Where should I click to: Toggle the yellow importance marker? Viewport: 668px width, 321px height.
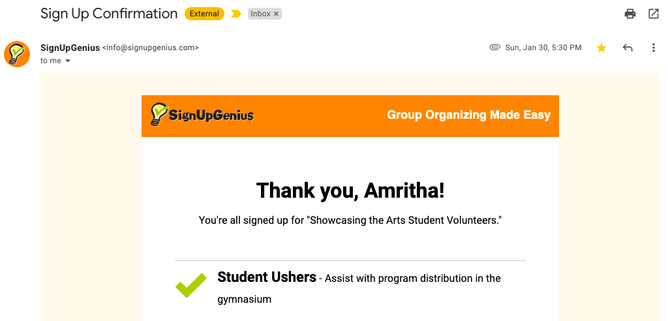click(x=236, y=14)
